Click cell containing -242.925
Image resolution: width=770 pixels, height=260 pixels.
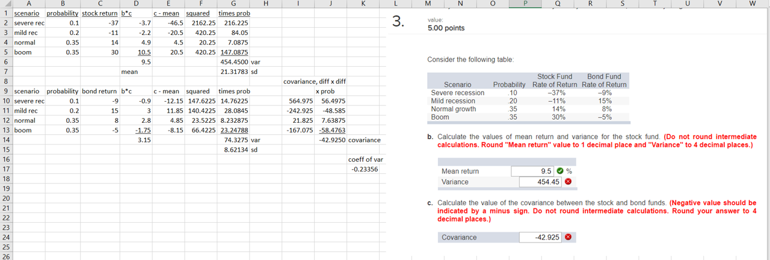click(x=298, y=111)
